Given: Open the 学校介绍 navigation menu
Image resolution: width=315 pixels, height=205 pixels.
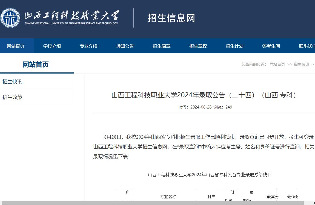Looking at the screenshot, I should point(52,46).
